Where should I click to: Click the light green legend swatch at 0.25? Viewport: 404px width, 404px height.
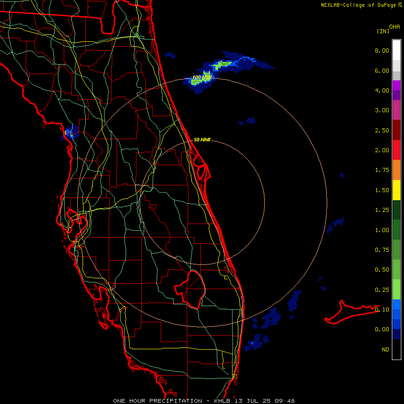pos(396,290)
